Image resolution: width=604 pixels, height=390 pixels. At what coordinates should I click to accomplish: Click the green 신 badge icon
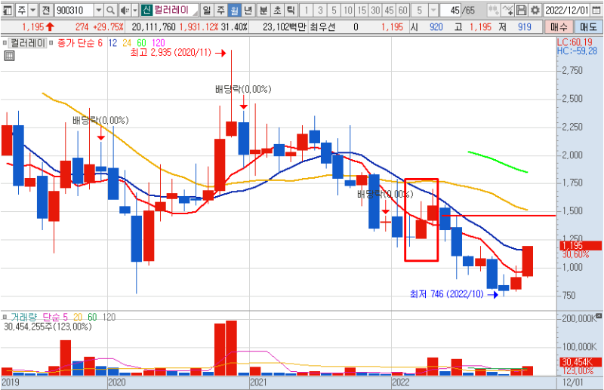[x=146, y=10]
